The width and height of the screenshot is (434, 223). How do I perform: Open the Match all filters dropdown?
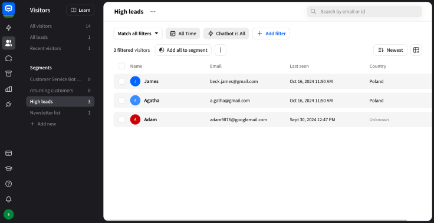(x=138, y=34)
